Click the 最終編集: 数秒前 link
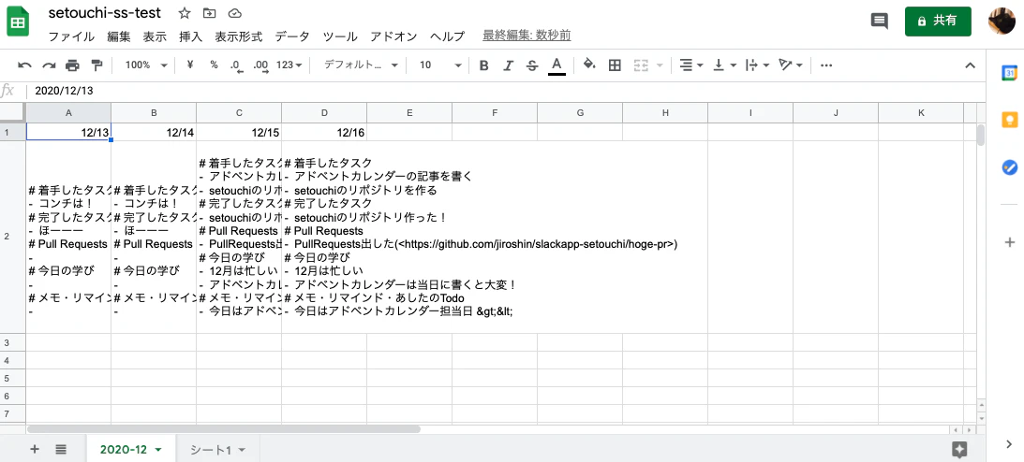Viewport: 1024px width, 462px height. pyautogui.click(x=527, y=36)
